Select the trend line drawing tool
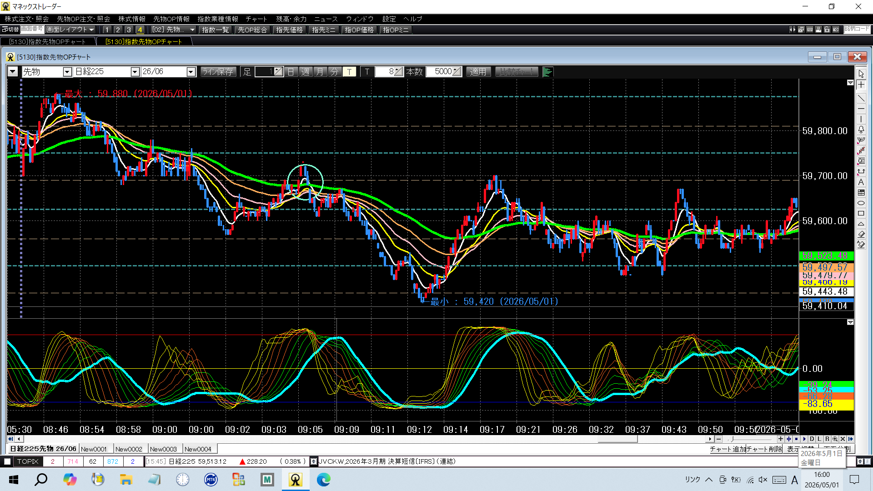 (861, 98)
